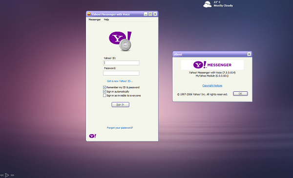Open Get a new Yahoo! ID link
The width and height of the screenshot is (293, 178).
120,81
